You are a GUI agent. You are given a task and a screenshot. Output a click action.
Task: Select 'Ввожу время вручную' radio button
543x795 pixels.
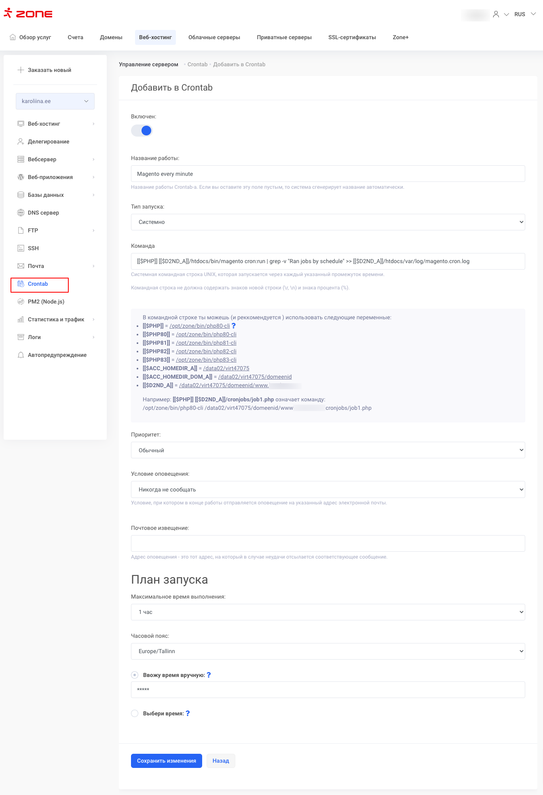[x=135, y=675]
